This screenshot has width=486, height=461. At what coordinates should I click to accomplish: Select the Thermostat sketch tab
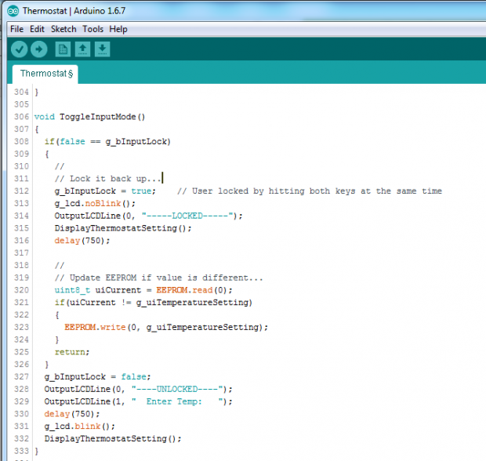click(x=45, y=74)
